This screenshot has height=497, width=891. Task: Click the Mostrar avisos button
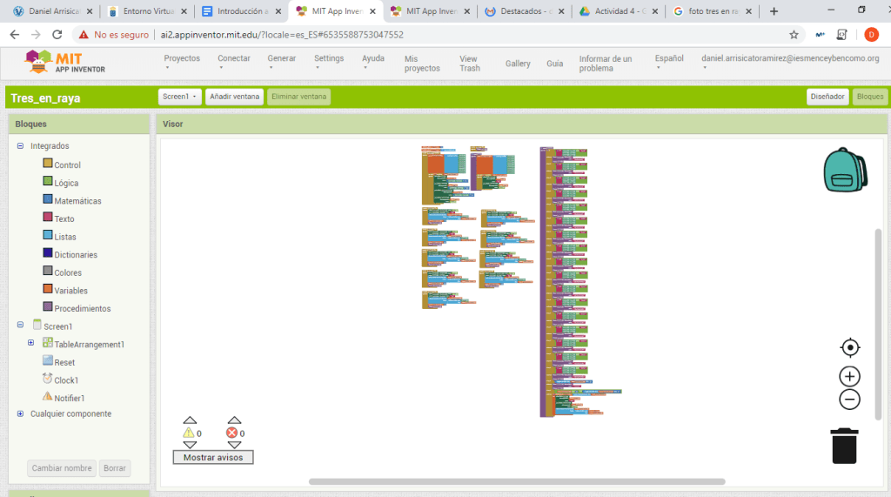click(213, 457)
